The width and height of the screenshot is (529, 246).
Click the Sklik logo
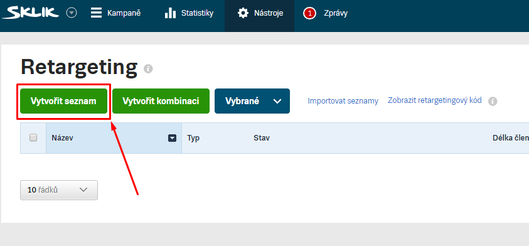[x=30, y=13]
